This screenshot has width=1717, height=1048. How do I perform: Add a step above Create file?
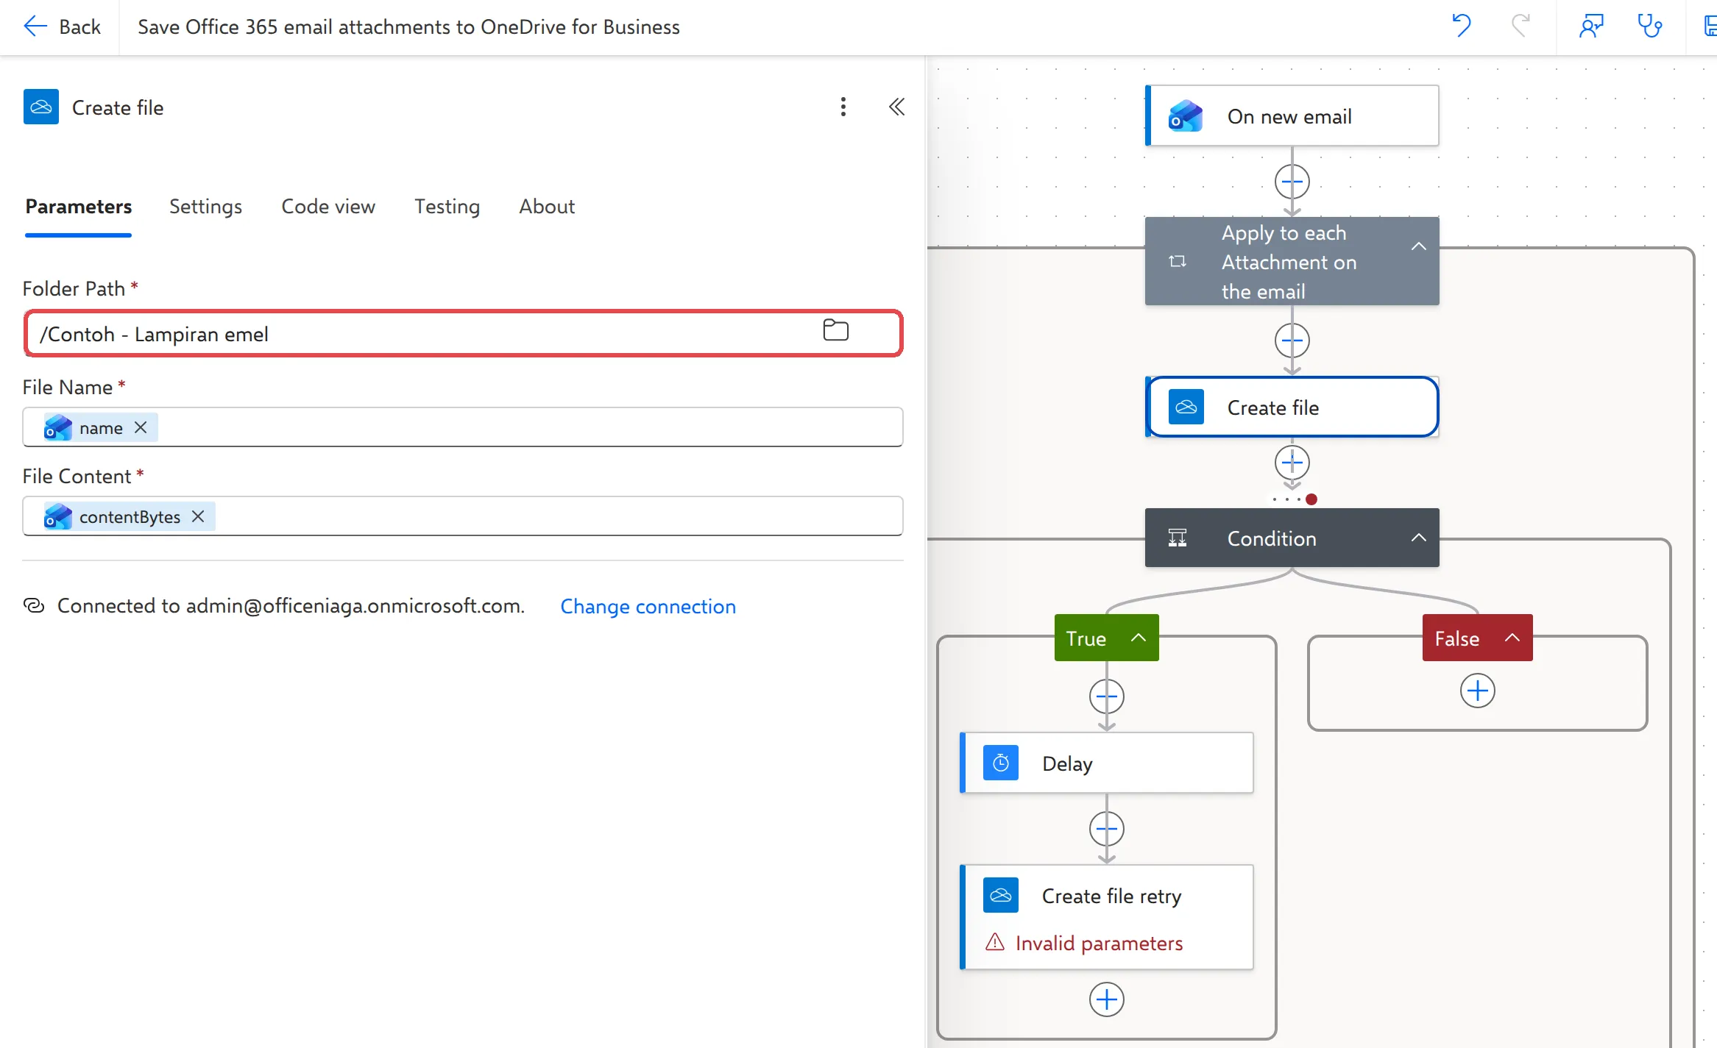[x=1292, y=341]
